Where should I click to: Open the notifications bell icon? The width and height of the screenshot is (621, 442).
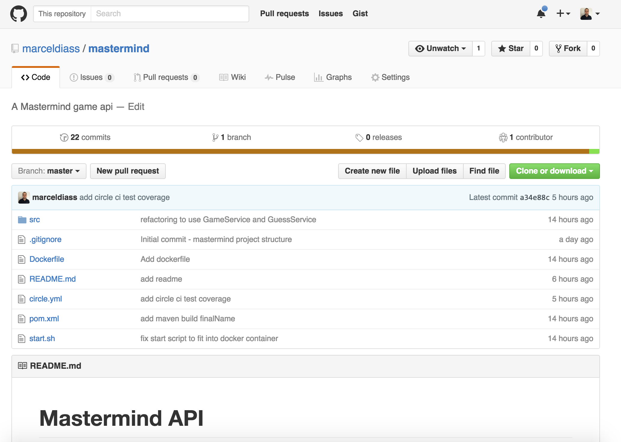(x=541, y=14)
